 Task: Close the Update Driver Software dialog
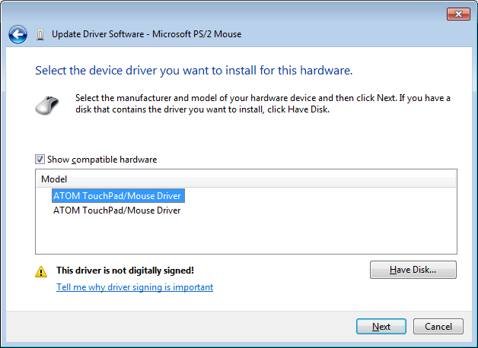click(x=457, y=14)
